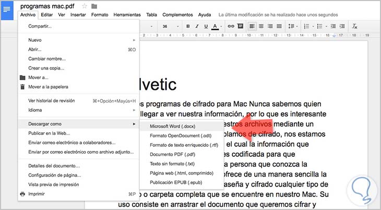
Task: Select Cambiar nombre... menu entry
Action: tap(78, 59)
